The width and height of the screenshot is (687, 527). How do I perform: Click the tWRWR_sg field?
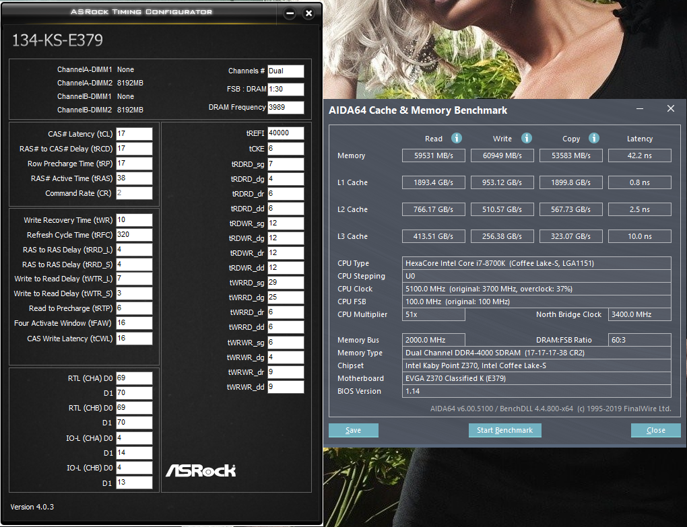(286, 343)
